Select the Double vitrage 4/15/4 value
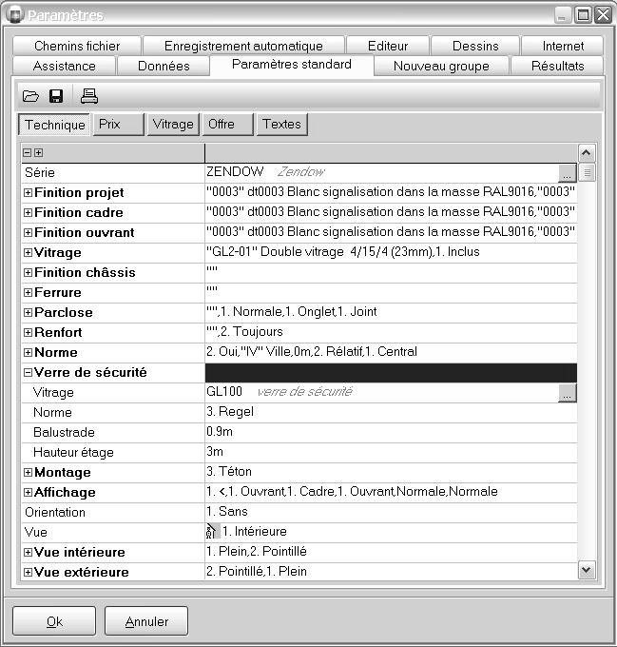Image resolution: width=617 pixels, height=647 pixels. click(x=391, y=252)
